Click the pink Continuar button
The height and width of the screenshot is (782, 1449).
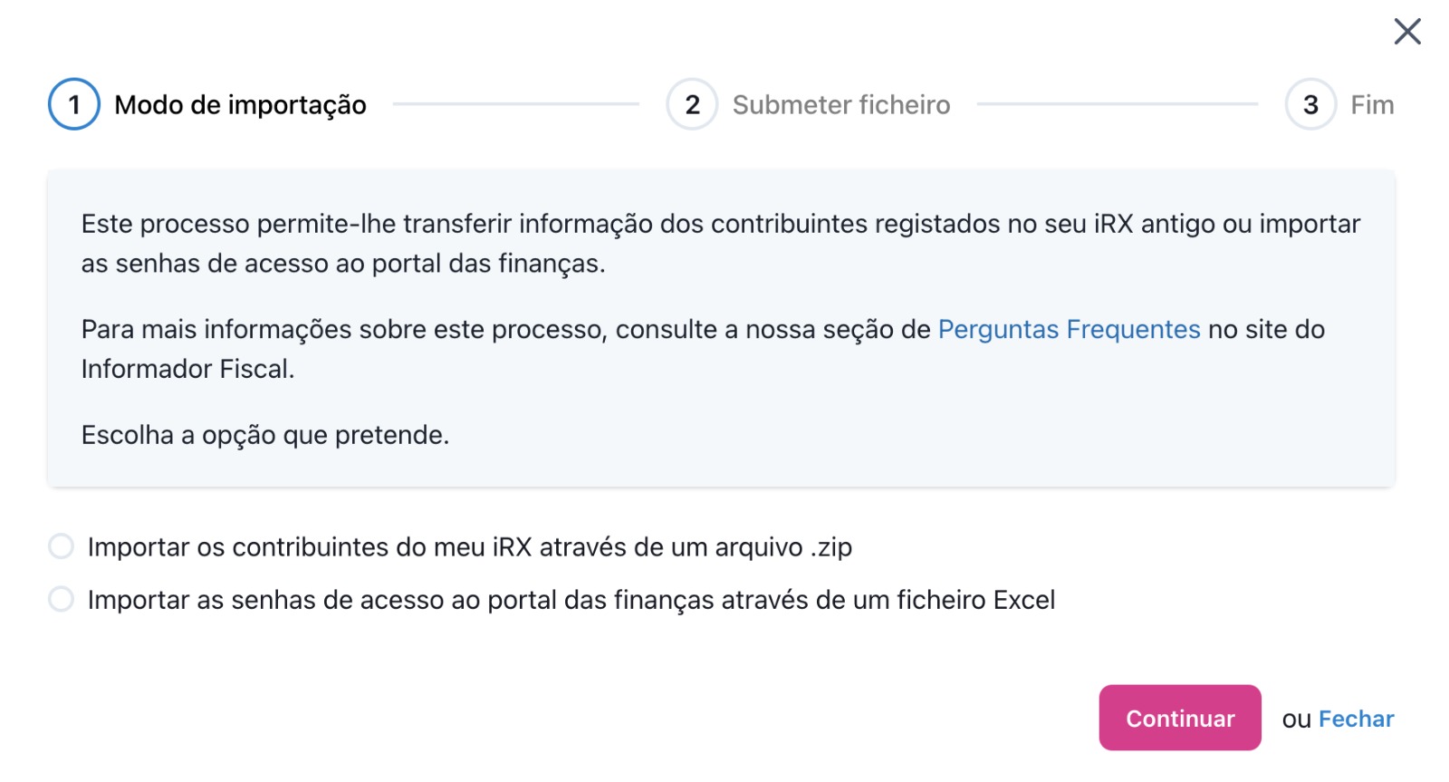pyautogui.click(x=1180, y=718)
